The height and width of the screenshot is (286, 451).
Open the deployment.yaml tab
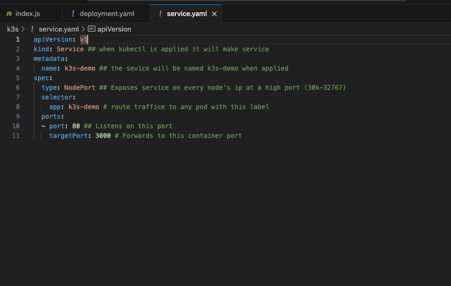coord(106,13)
